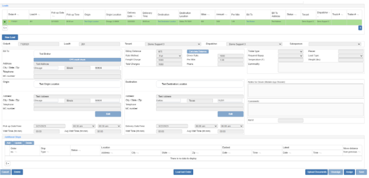Open the Load Type dropdown

pos(351,56)
